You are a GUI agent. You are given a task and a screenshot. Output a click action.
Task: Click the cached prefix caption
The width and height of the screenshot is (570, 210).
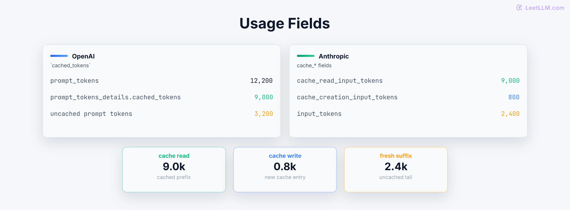tap(174, 177)
